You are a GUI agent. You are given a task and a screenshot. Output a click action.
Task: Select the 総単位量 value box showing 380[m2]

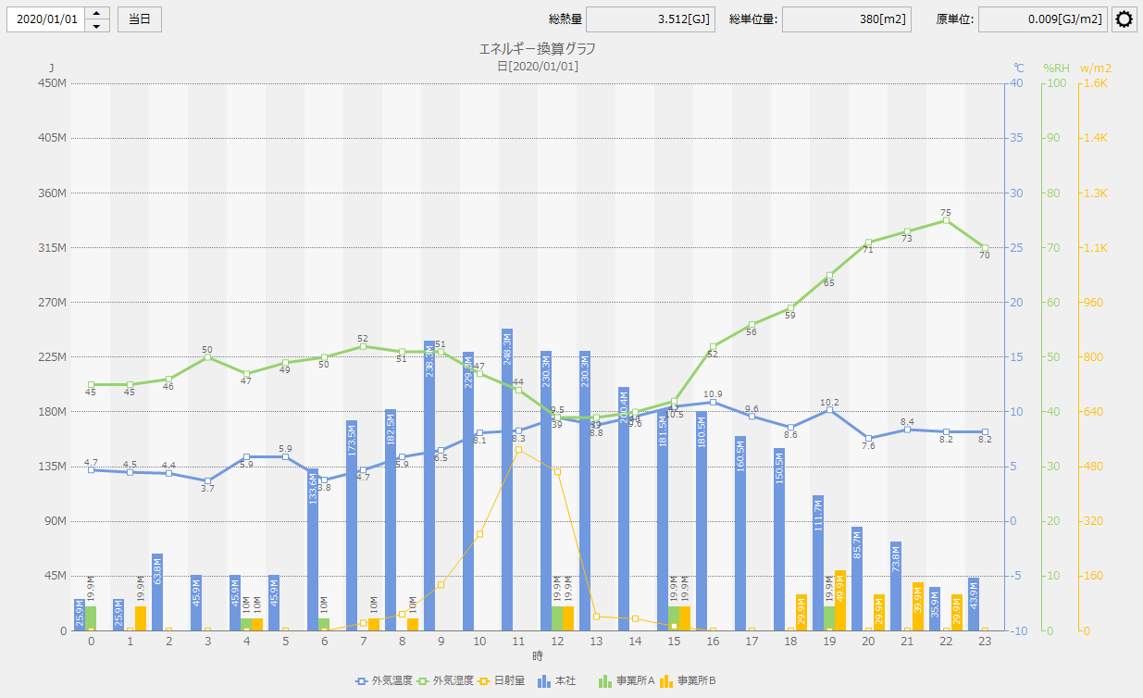(x=846, y=19)
